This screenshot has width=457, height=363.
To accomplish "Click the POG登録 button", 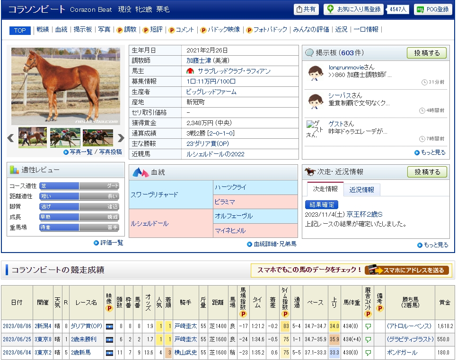I will click(432, 9).
